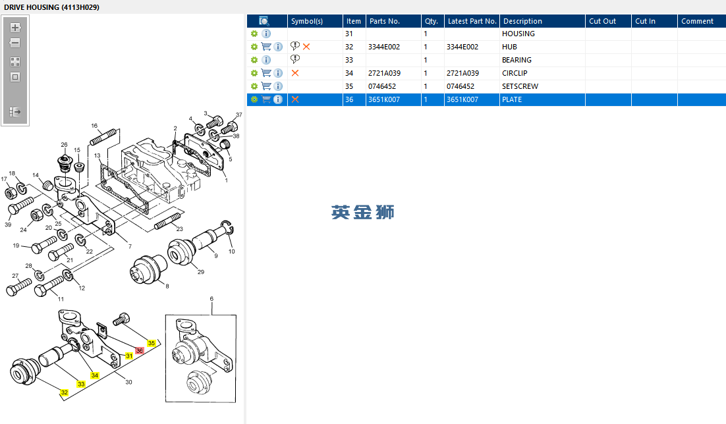Select the CIRCLIP description cell

(543, 73)
